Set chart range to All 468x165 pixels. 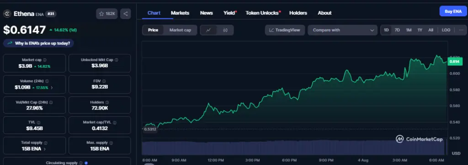tap(431, 30)
